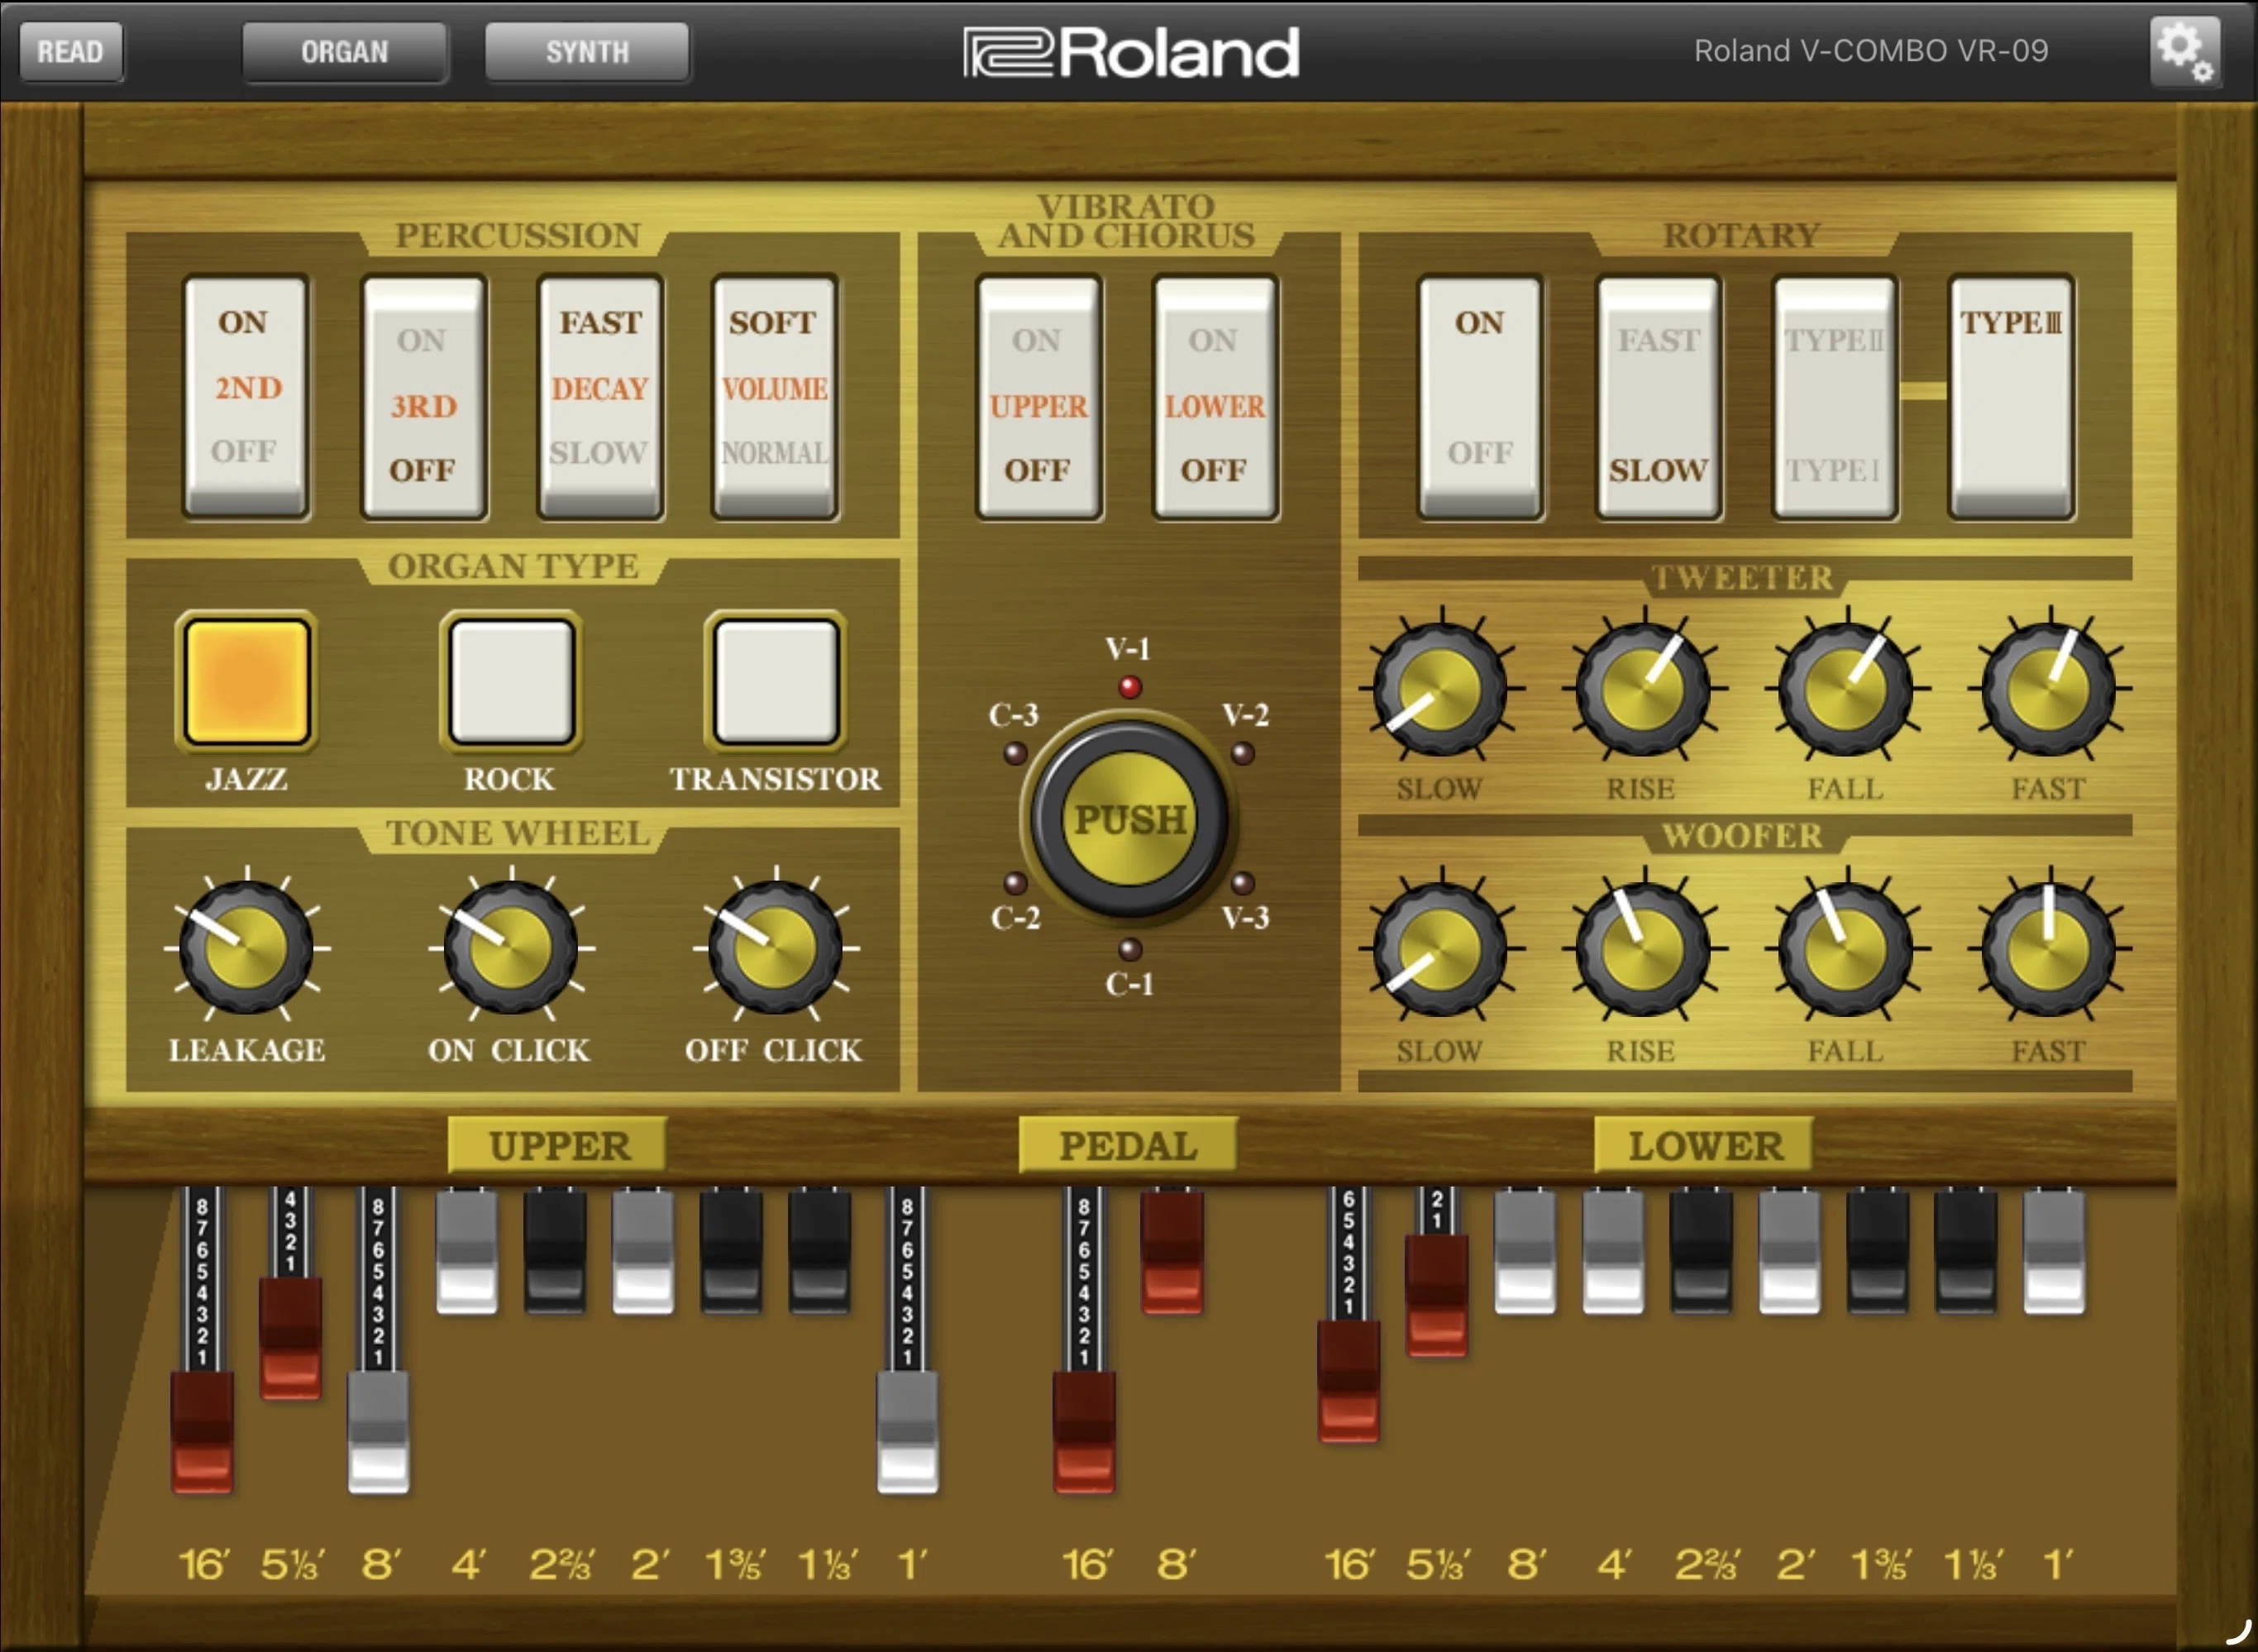Image resolution: width=2258 pixels, height=1652 pixels.
Task: Click the Upper 16' drawbar handle
Action: click(x=202, y=1433)
